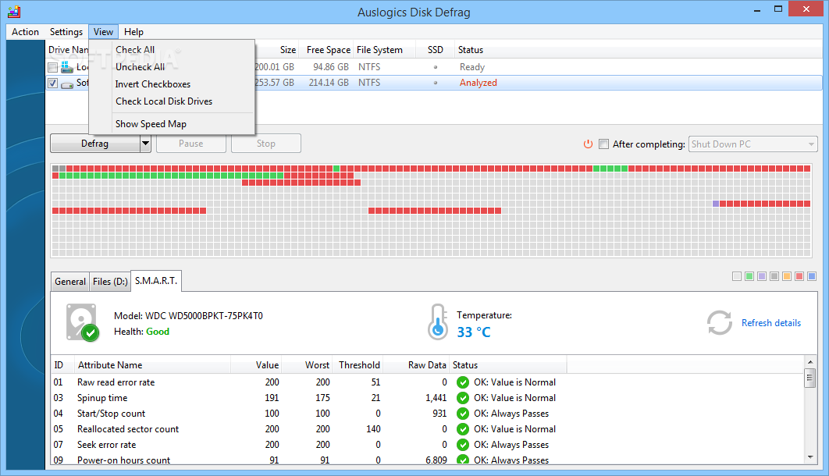Image resolution: width=829 pixels, height=476 pixels.
Task: Sort by the Worst column header
Action: tap(308, 365)
